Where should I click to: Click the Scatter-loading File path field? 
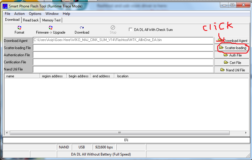click(123, 48)
